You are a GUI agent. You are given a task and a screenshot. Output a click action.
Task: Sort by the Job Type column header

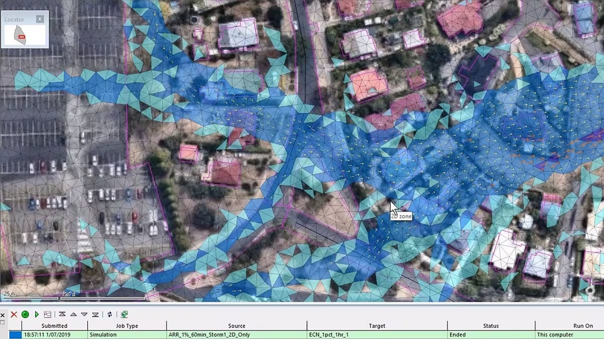[127, 326]
